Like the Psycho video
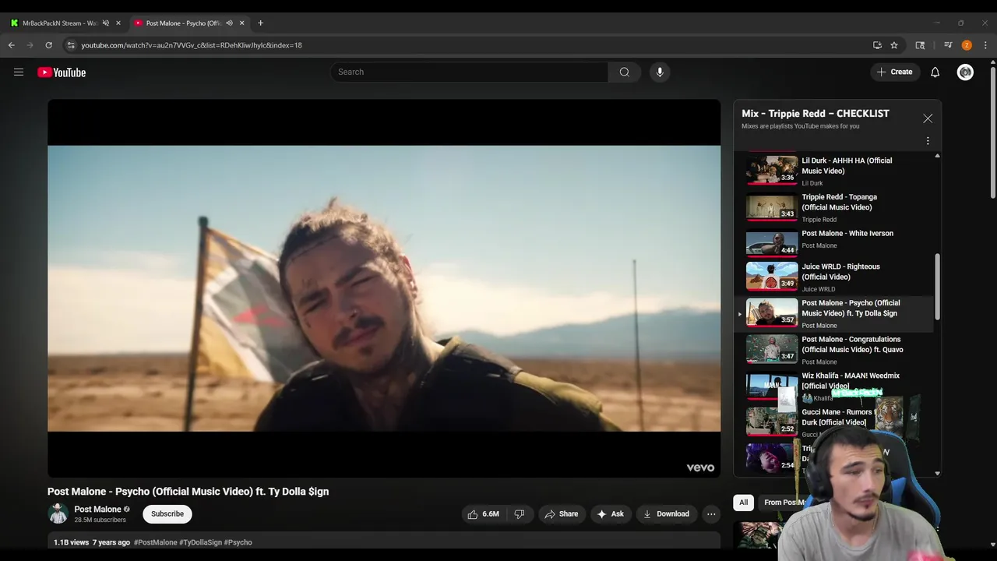The image size is (997, 561). pyautogui.click(x=483, y=514)
